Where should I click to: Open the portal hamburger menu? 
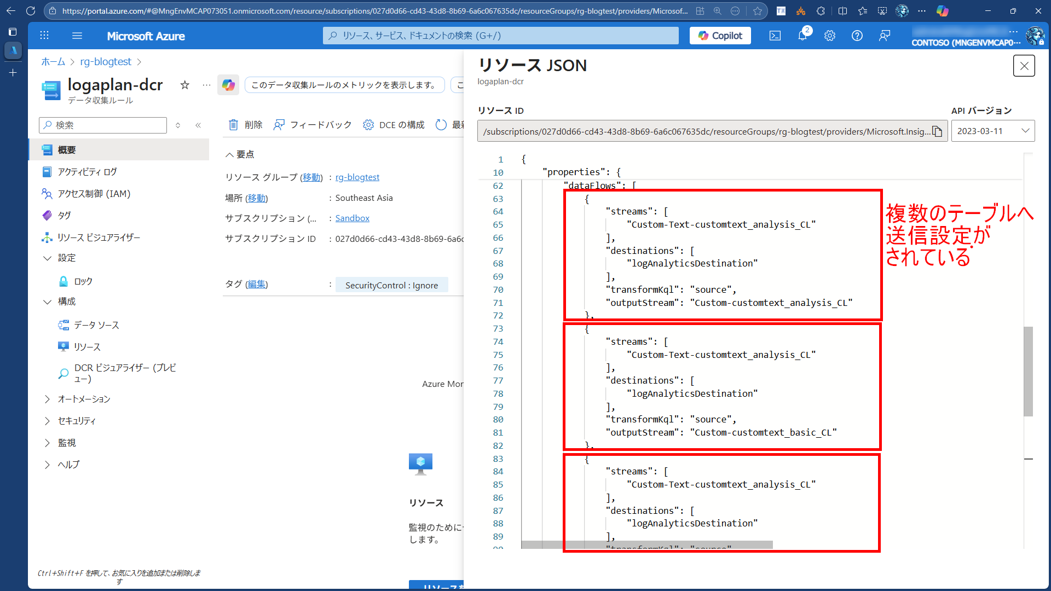point(77,36)
